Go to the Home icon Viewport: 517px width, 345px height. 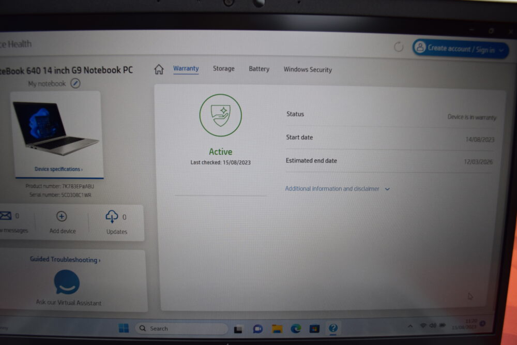click(x=159, y=69)
